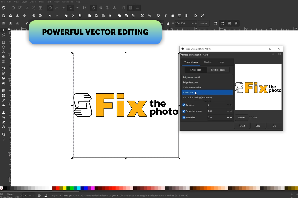This screenshot has width=298, height=198.
Task: Open the File menu
Action: pyautogui.click(x=3, y=2)
